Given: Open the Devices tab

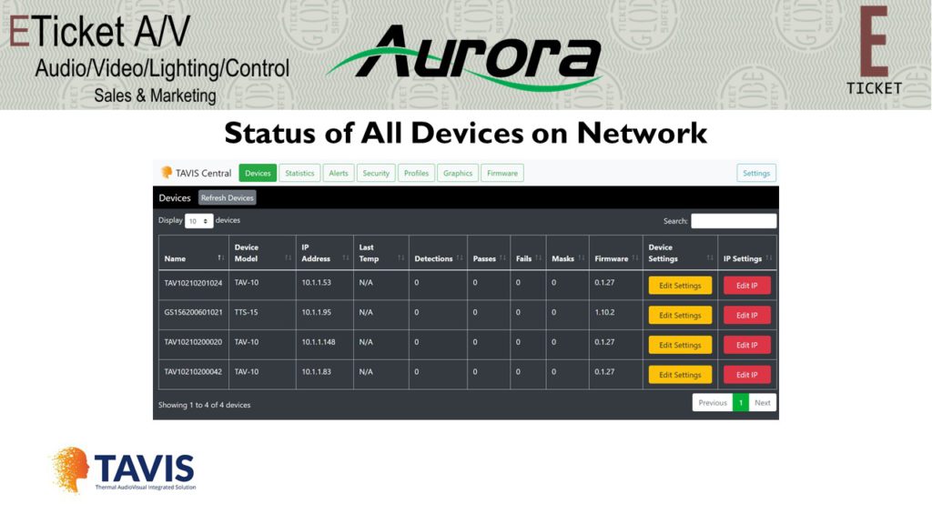Looking at the screenshot, I should pyautogui.click(x=258, y=173).
